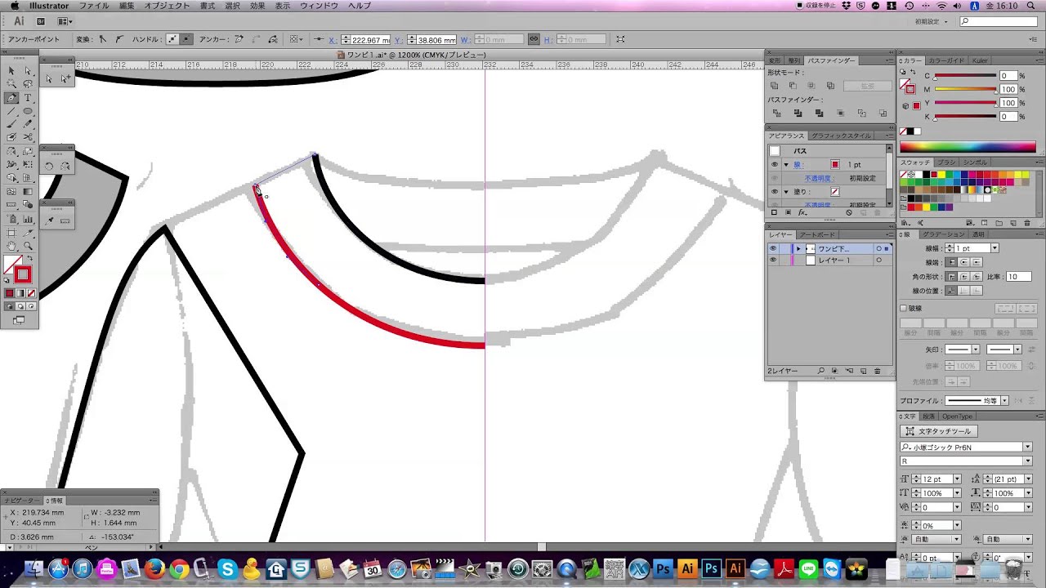Toggle visibility of ワンピ下 layer
1046x588 pixels.
[x=772, y=248]
